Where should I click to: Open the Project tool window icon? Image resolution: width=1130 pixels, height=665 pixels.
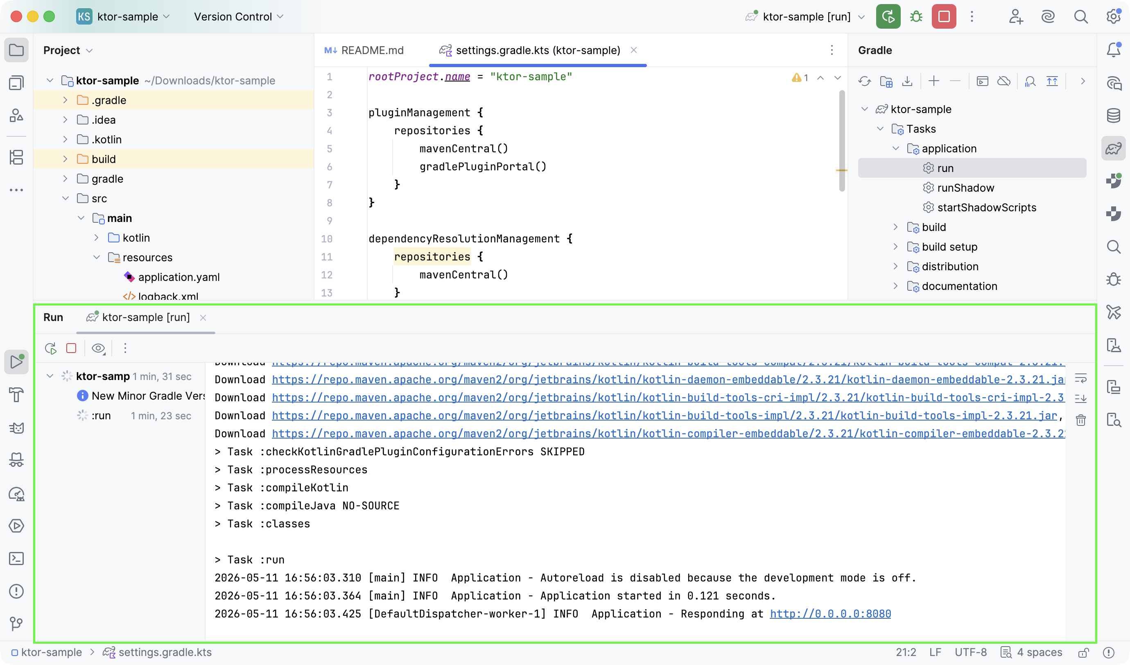tap(16, 50)
